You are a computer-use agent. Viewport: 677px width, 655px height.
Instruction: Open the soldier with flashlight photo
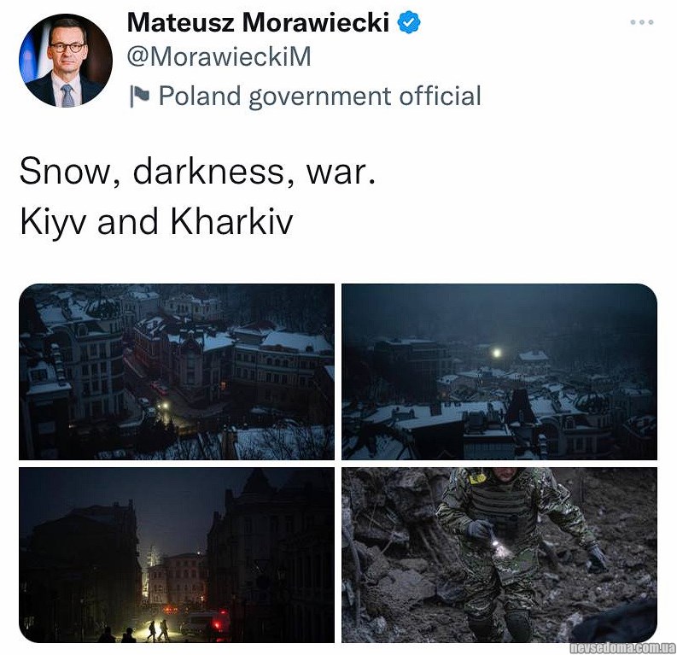tap(499, 555)
